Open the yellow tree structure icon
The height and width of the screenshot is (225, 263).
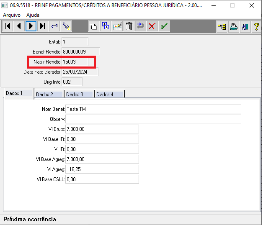click(x=222, y=27)
